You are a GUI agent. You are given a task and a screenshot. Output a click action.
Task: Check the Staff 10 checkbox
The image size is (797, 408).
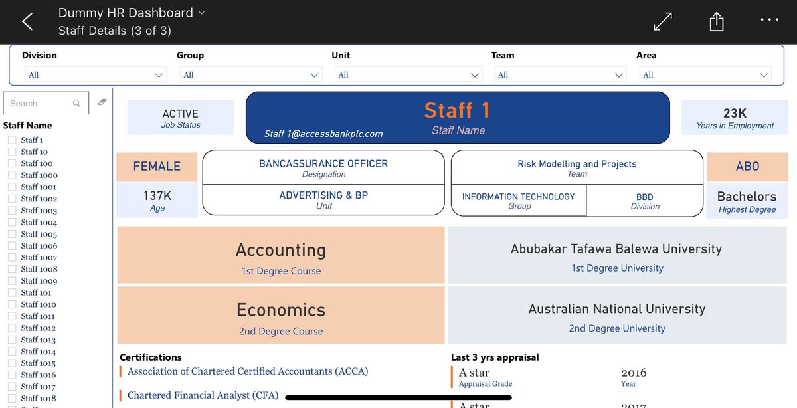tap(12, 152)
